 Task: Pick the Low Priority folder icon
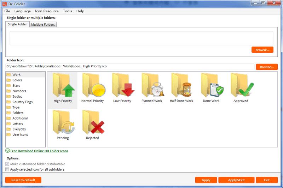[x=122, y=88]
